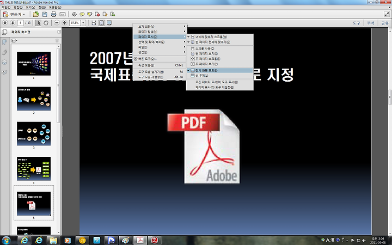This screenshot has height=245, width=392.
Task: Open 도움말(H) in the menu bar
Action: [55, 7]
